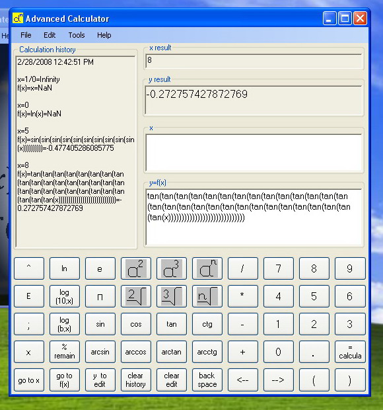Click the log (10;x) button
The height and width of the screenshot is (410, 383).
pyautogui.click(x=65, y=296)
